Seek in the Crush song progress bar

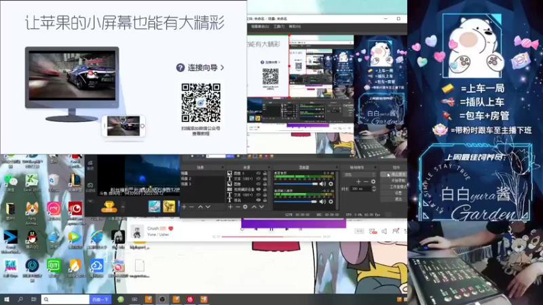(272, 237)
